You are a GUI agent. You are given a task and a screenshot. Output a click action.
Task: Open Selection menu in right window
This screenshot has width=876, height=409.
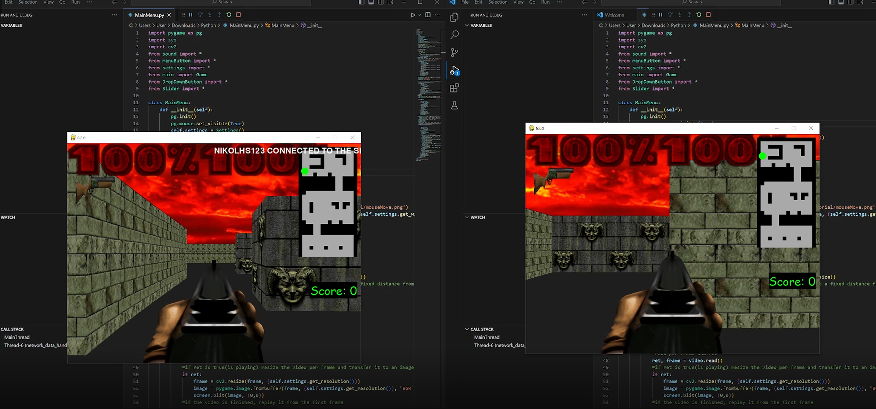tap(497, 2)
